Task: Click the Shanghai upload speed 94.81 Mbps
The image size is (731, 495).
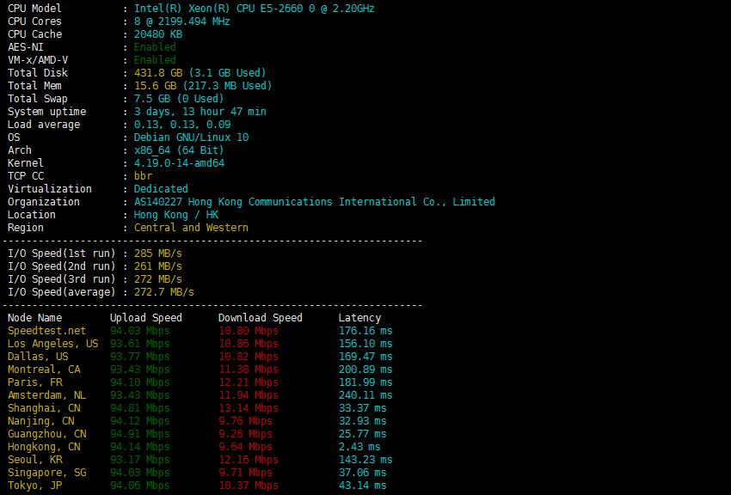Action: coord(140,408)
